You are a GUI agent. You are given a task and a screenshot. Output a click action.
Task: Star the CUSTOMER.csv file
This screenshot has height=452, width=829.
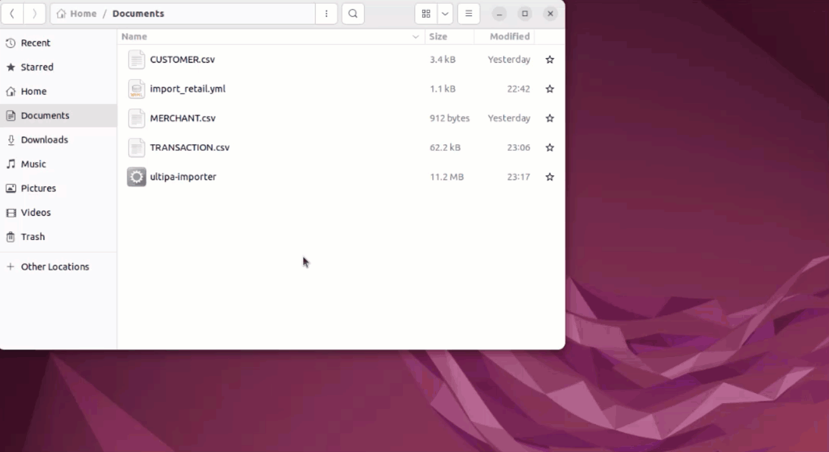[549, 60]
